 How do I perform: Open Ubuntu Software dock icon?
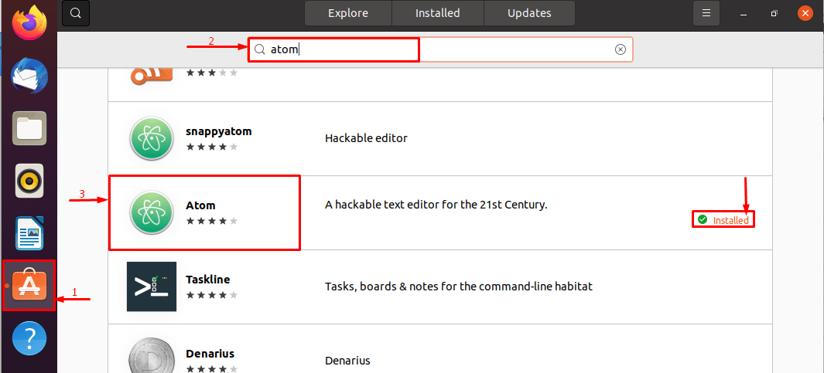tap(29, 286)
